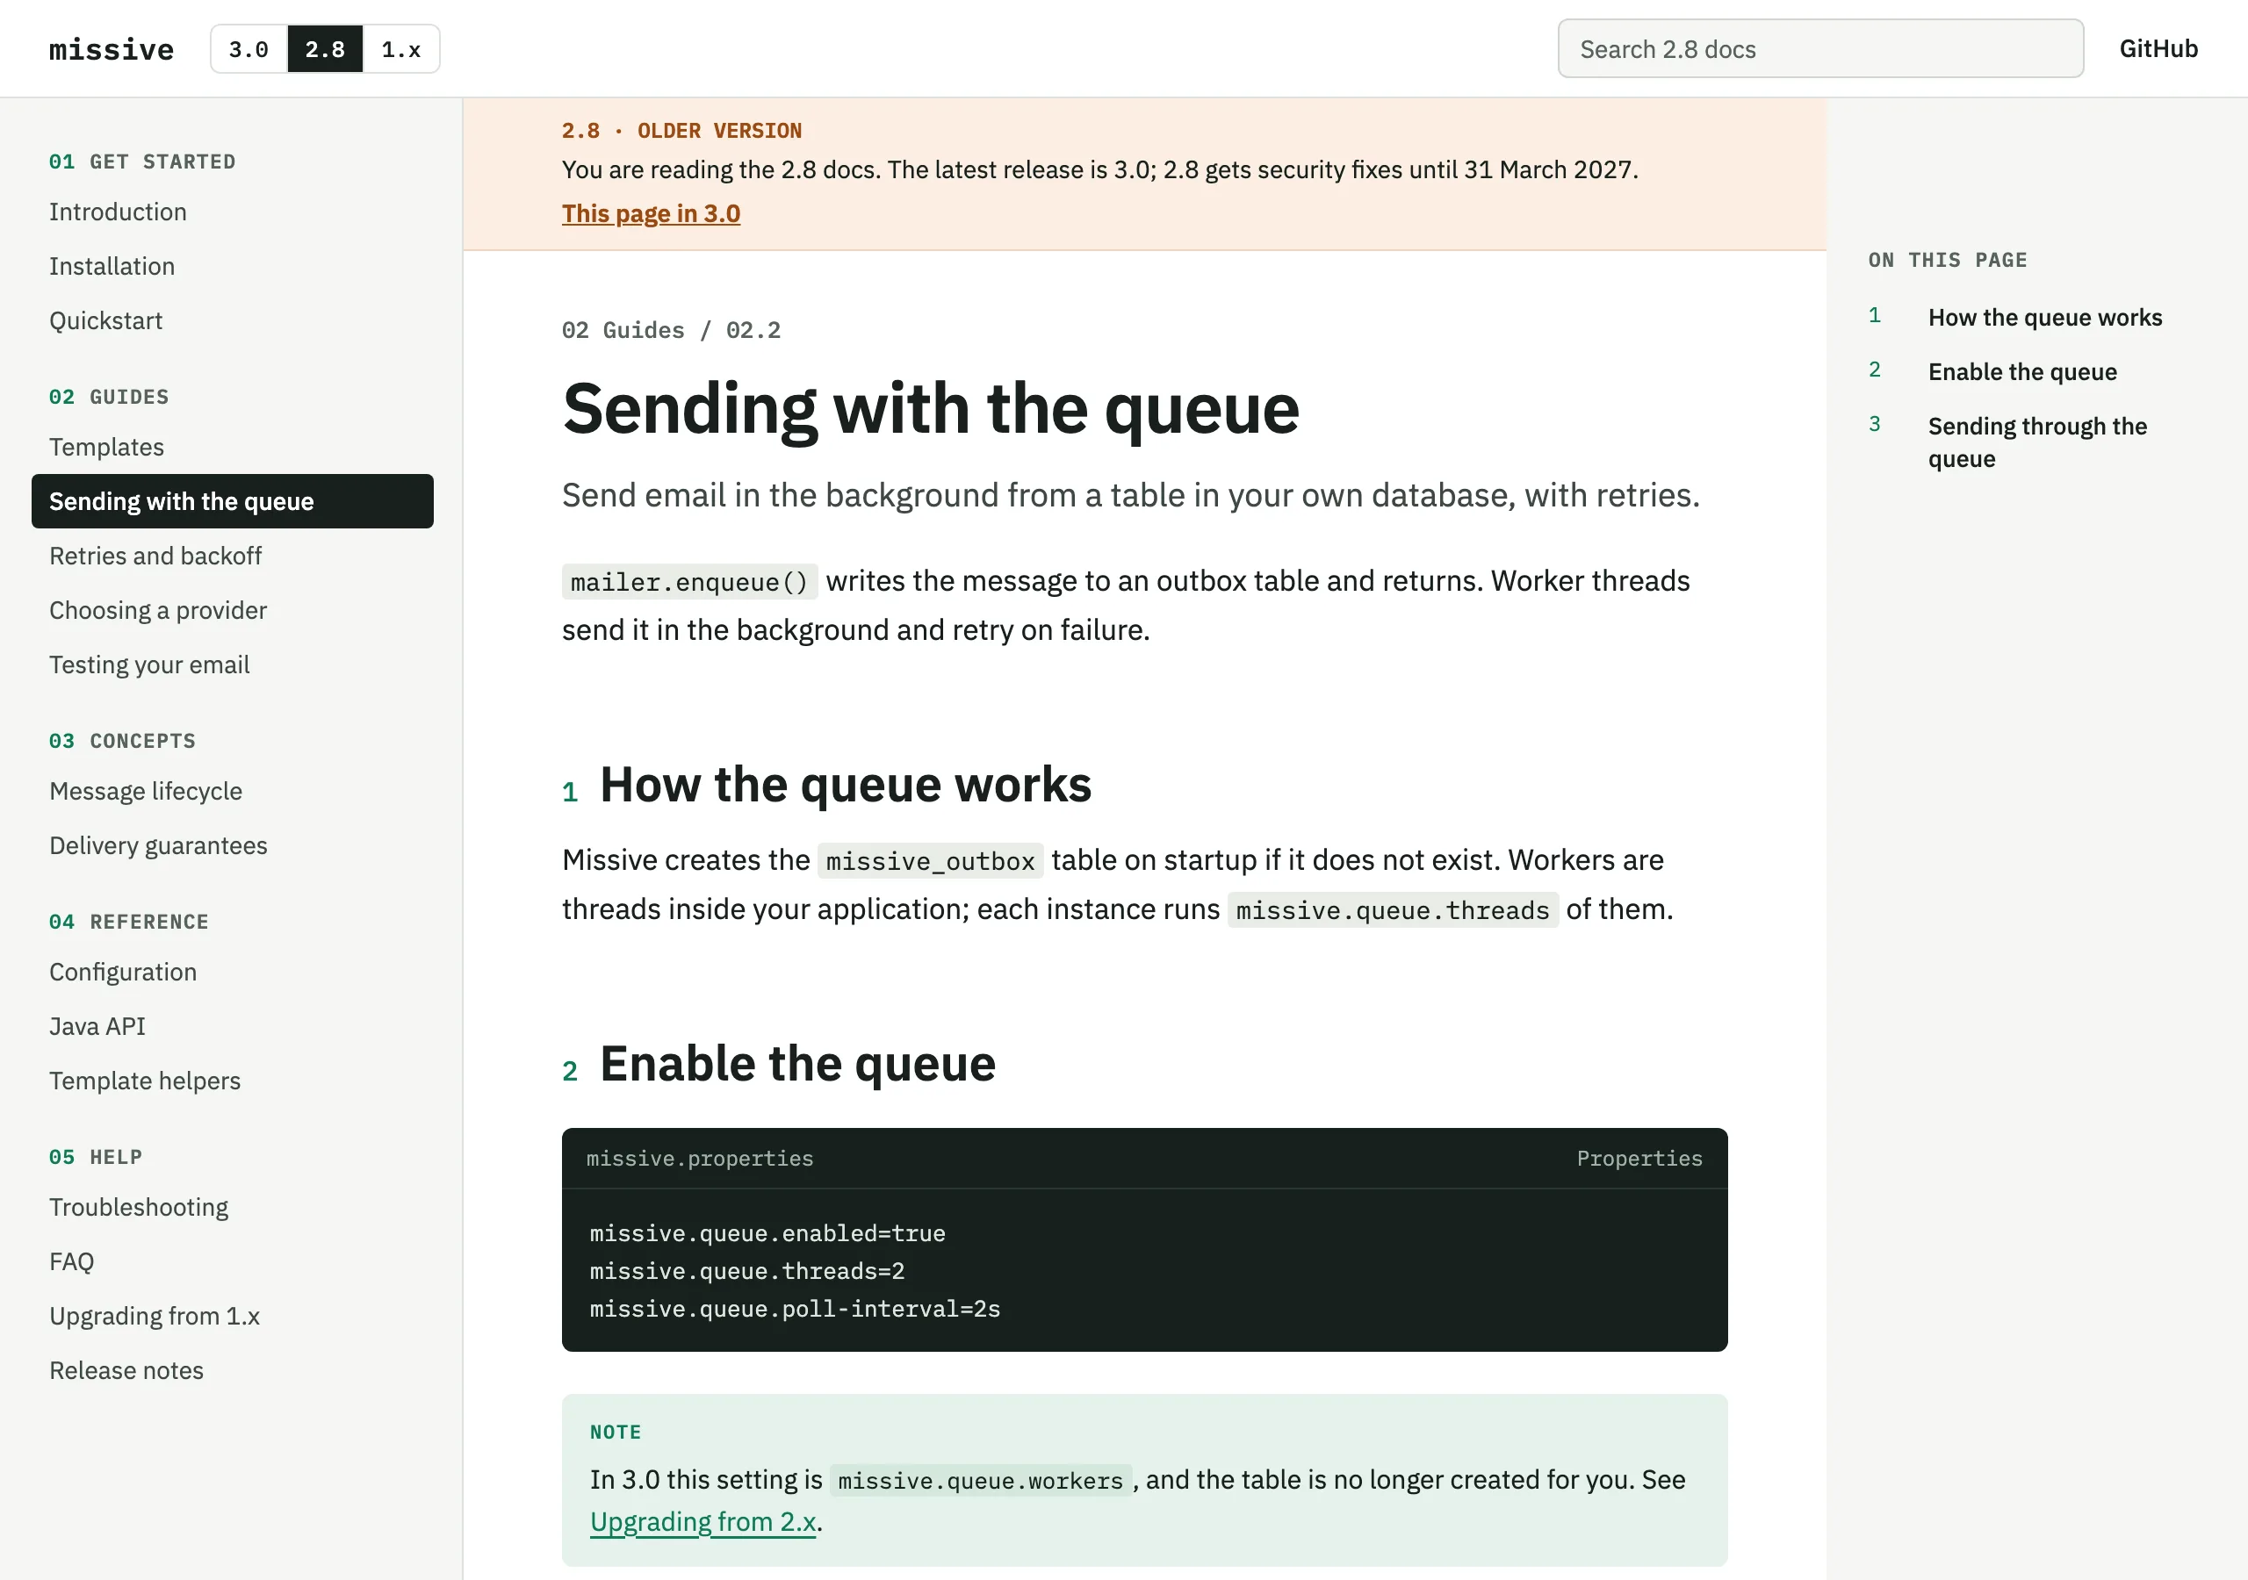The width and height of the screenshot is (2248, 1580).
Task: Open Template helpers reference
Action: point(145,1081)
